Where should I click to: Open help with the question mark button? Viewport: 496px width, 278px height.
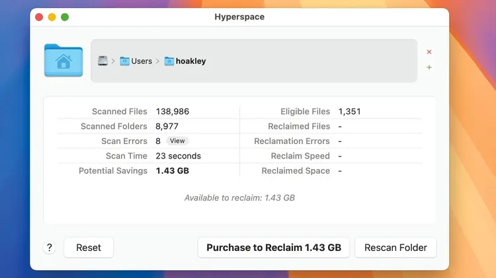click(50, 248)
